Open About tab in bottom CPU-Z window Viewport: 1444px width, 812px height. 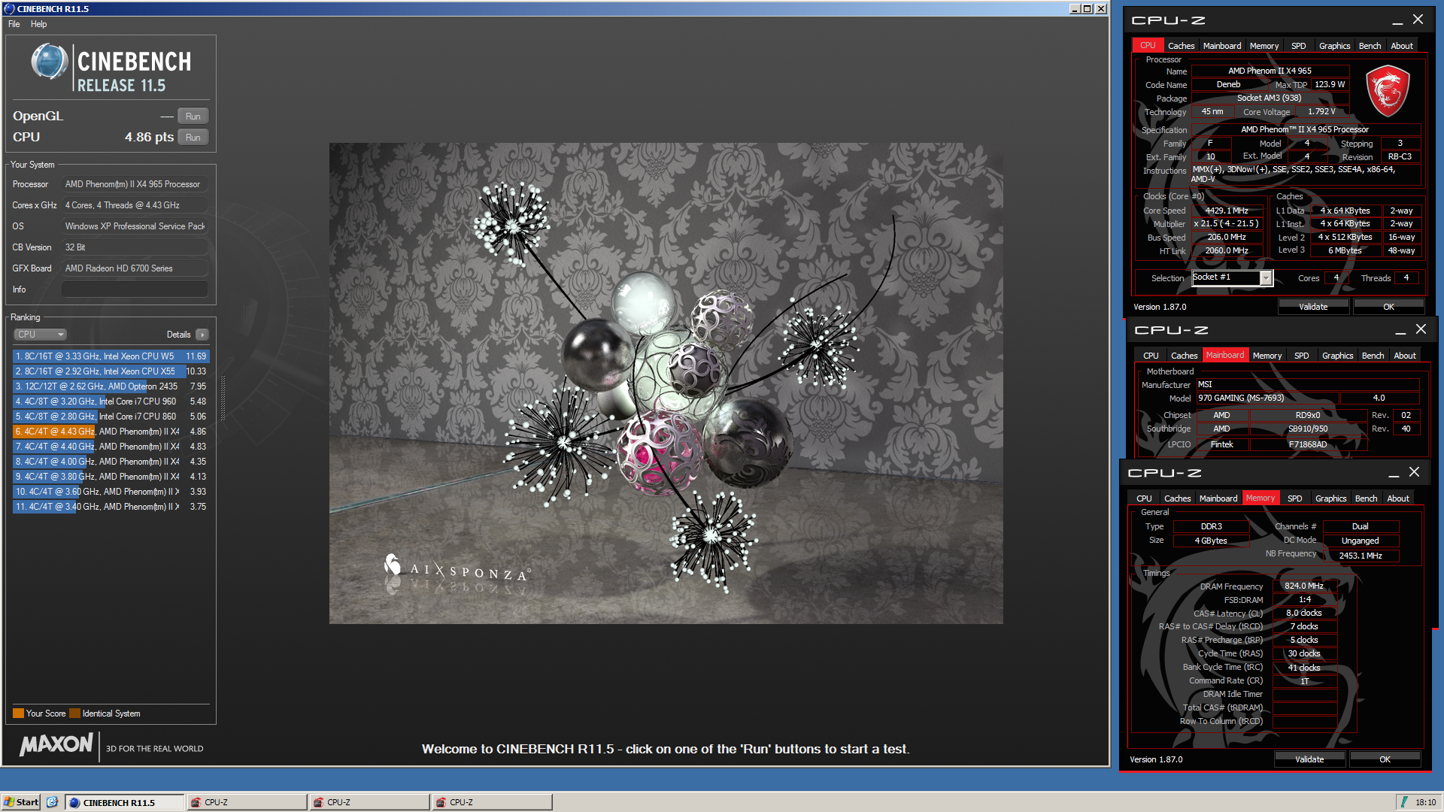[x=1398, y=498]
